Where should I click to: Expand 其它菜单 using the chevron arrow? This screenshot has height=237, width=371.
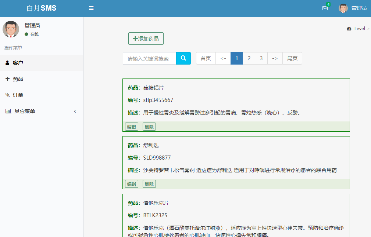[75, 112]
